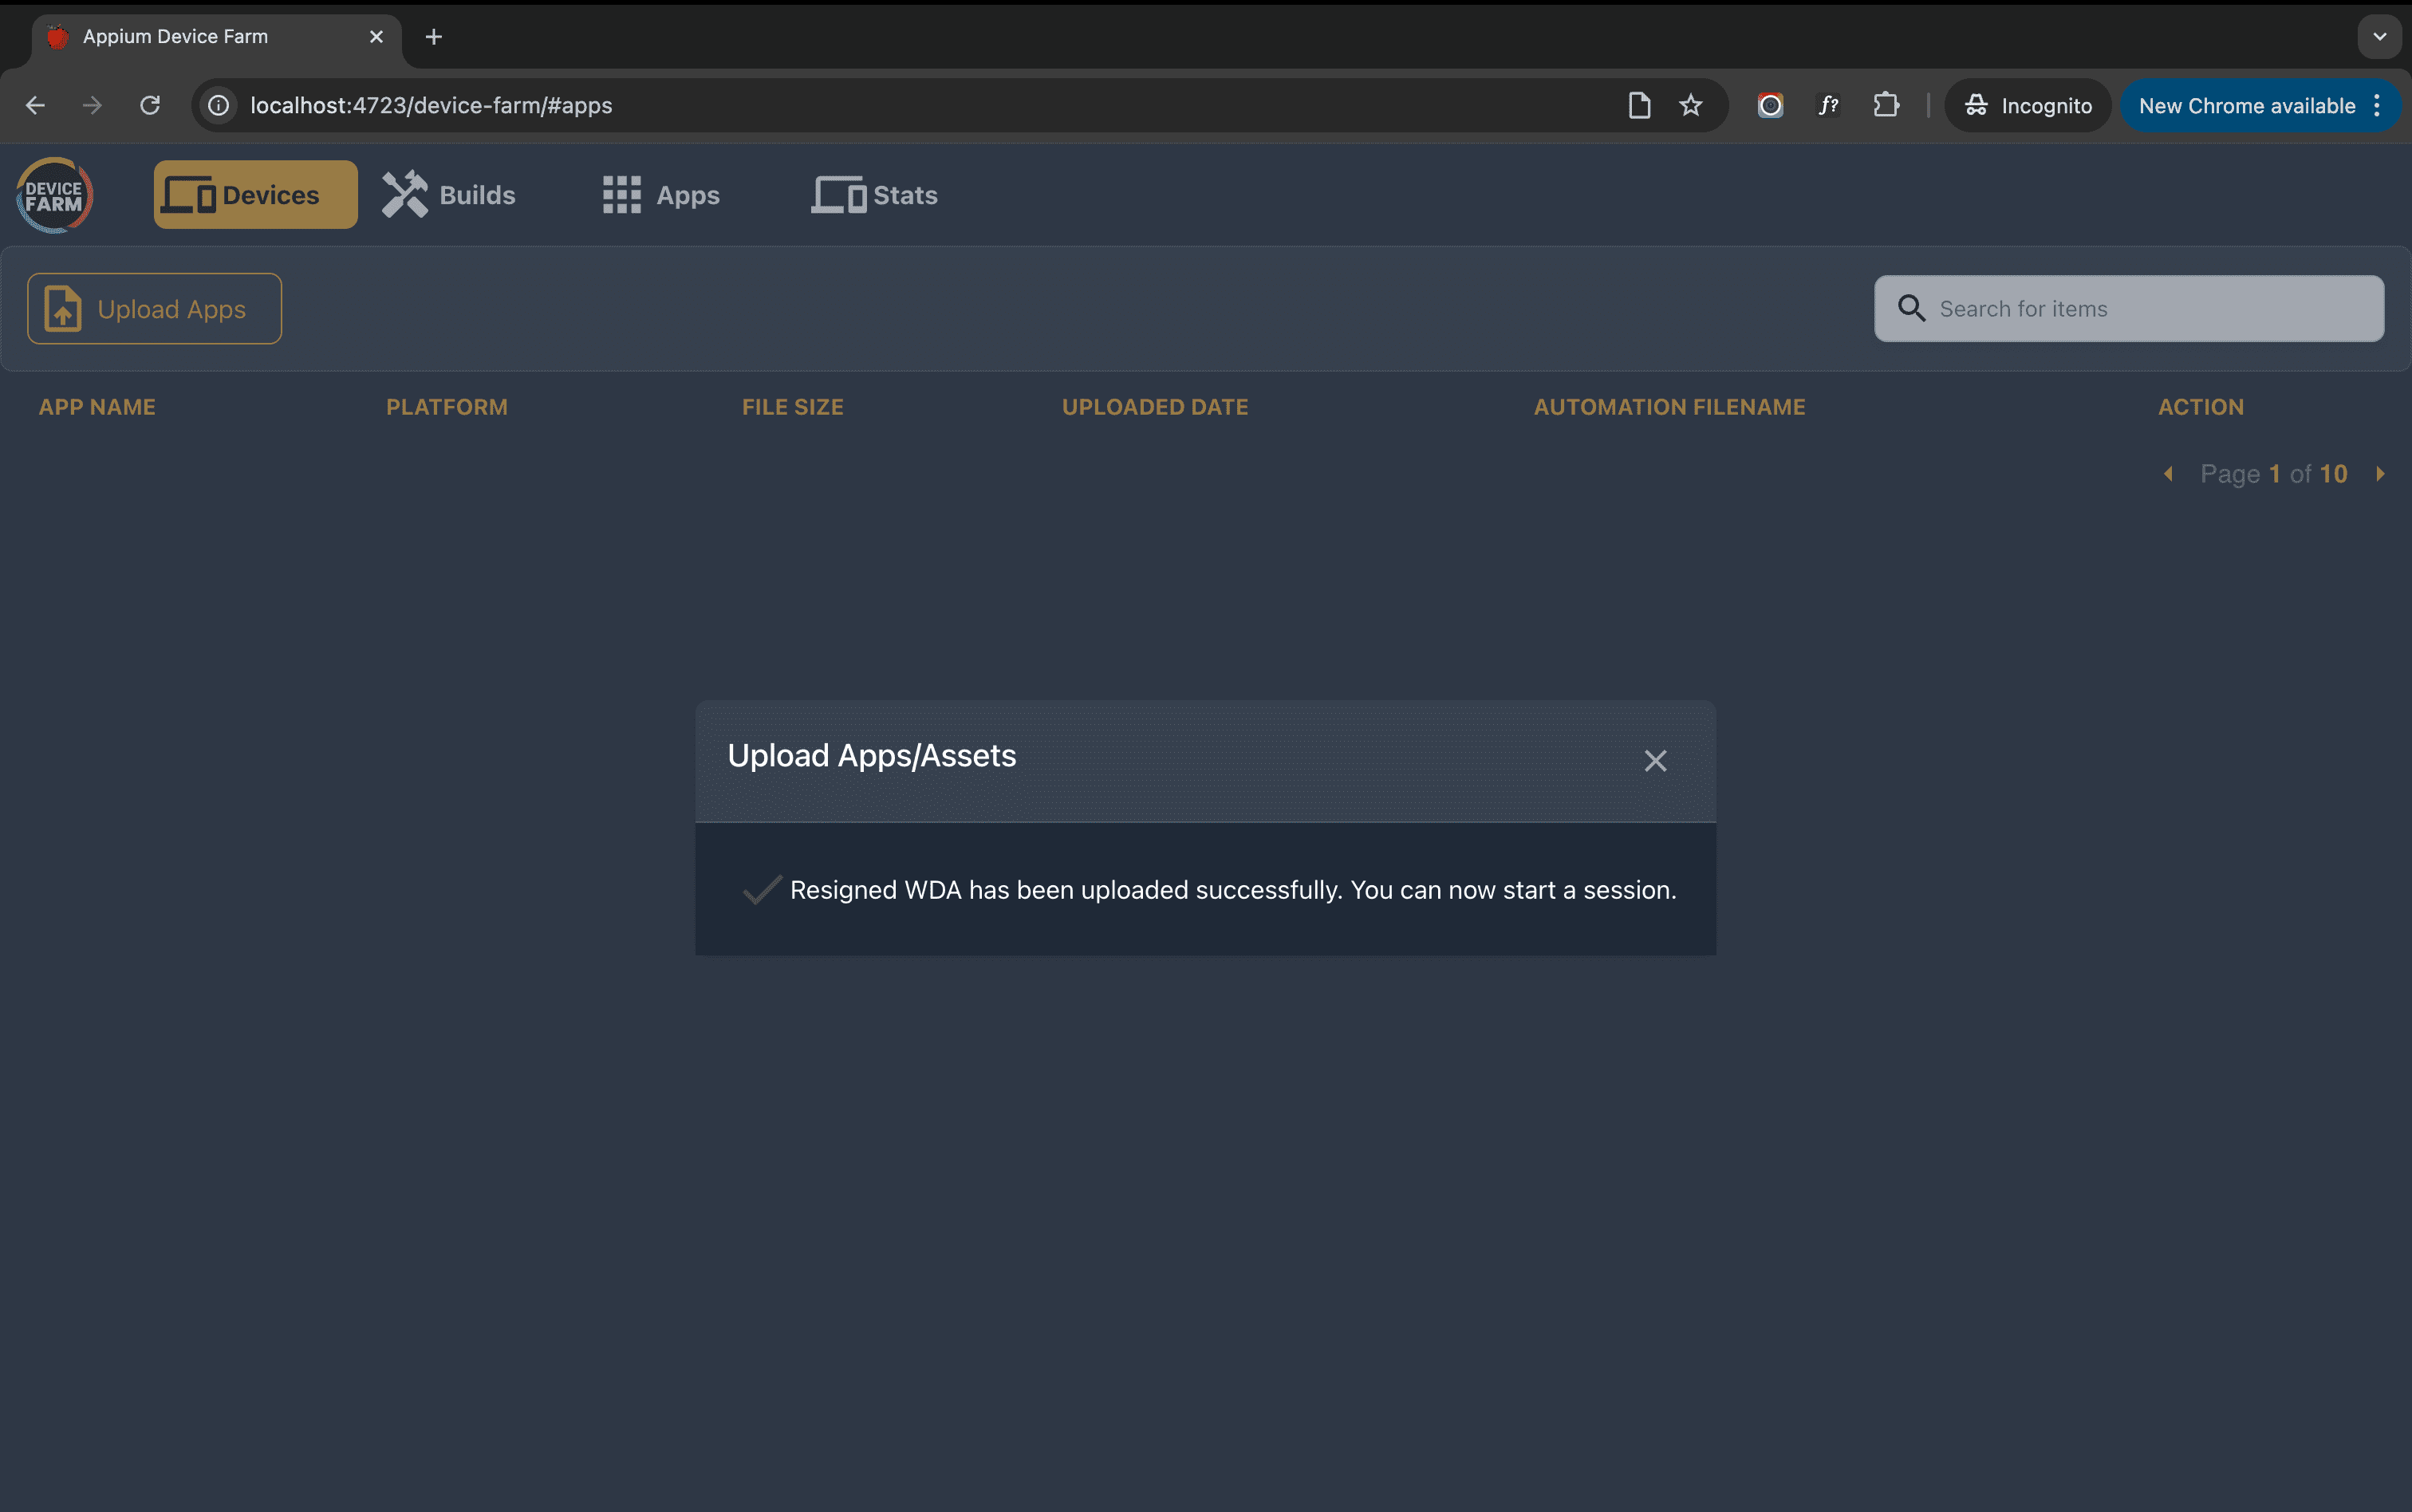The image size is (2412, 1512).
Task: Open the Chrome extensions puzzle icon
Action: [x=1886, y=105]
